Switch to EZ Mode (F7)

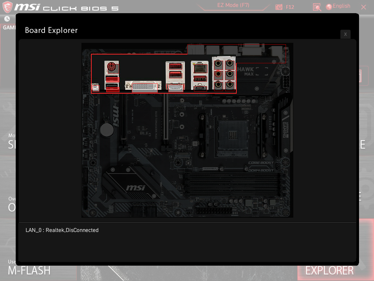pyautogui.click(x=233, y=5)
